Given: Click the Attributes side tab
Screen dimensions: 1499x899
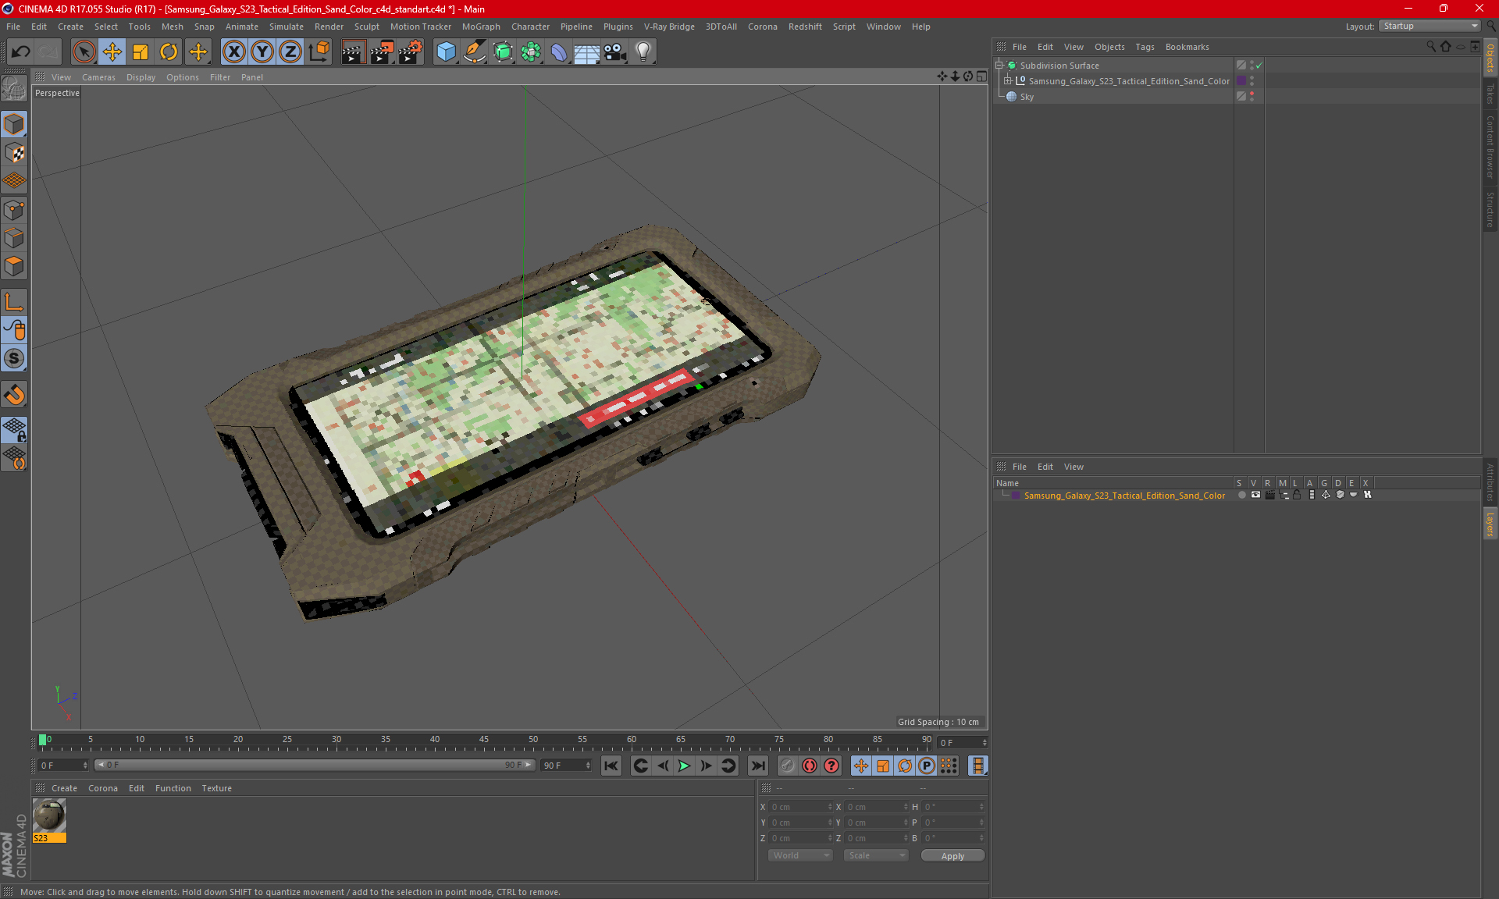Looking at the screenshot, I should pos(1490,483).
